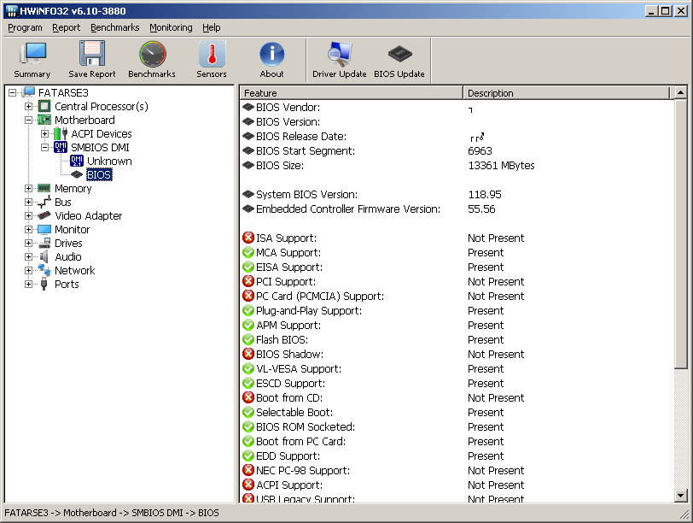
Task: Start Driver Update from the toolbar
Action: [x=340, y=54]
